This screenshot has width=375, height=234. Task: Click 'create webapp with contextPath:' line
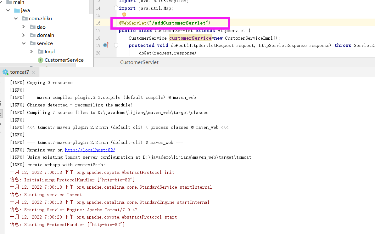coord(57,165)
